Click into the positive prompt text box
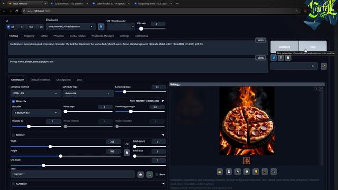Image resolution: width=338 pixels, height=190 pixels. point(138,48)
